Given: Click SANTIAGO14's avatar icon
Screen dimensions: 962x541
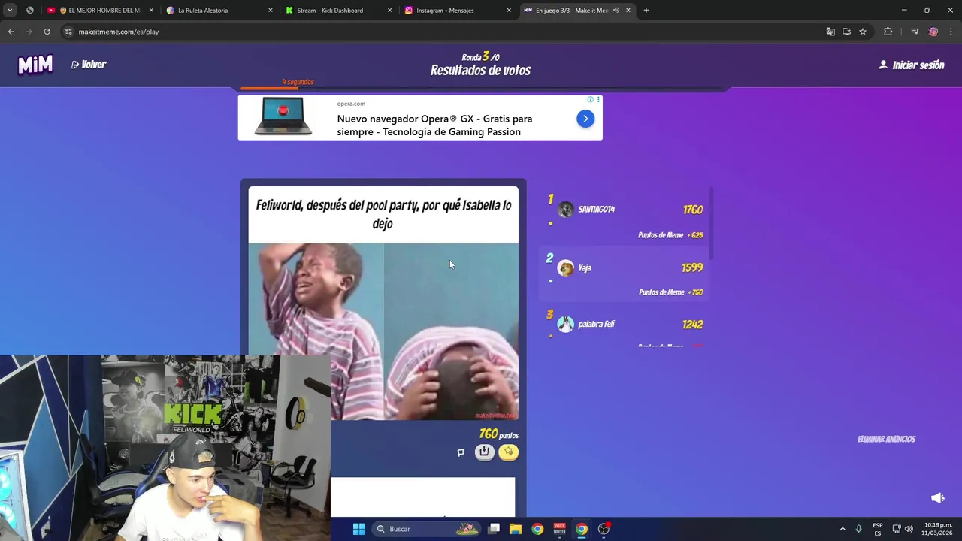Looking at the screenshot, I should 566,210.
